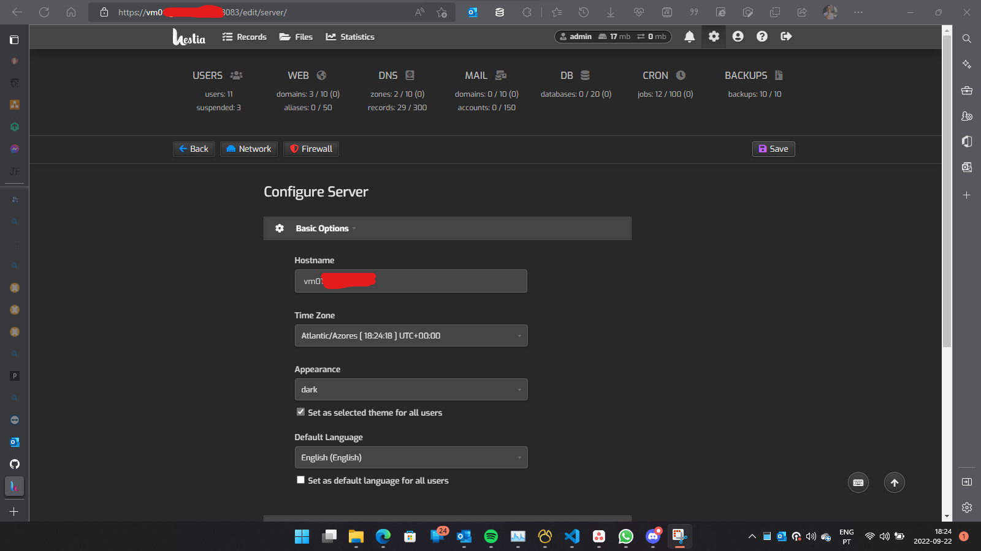981x551 pixels.
Task: Add this page to favorites
Action: (x=441, y=12)
